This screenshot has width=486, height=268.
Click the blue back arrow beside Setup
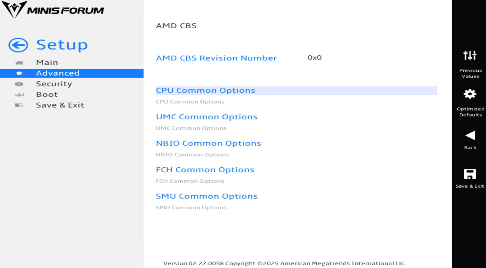coord(18,45)
